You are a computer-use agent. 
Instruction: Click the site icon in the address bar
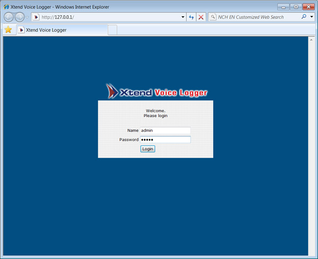tap(36, 17)
